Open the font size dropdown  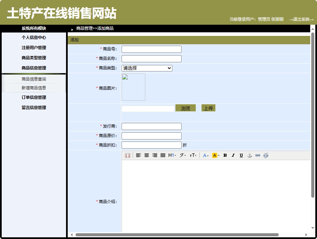194,155
